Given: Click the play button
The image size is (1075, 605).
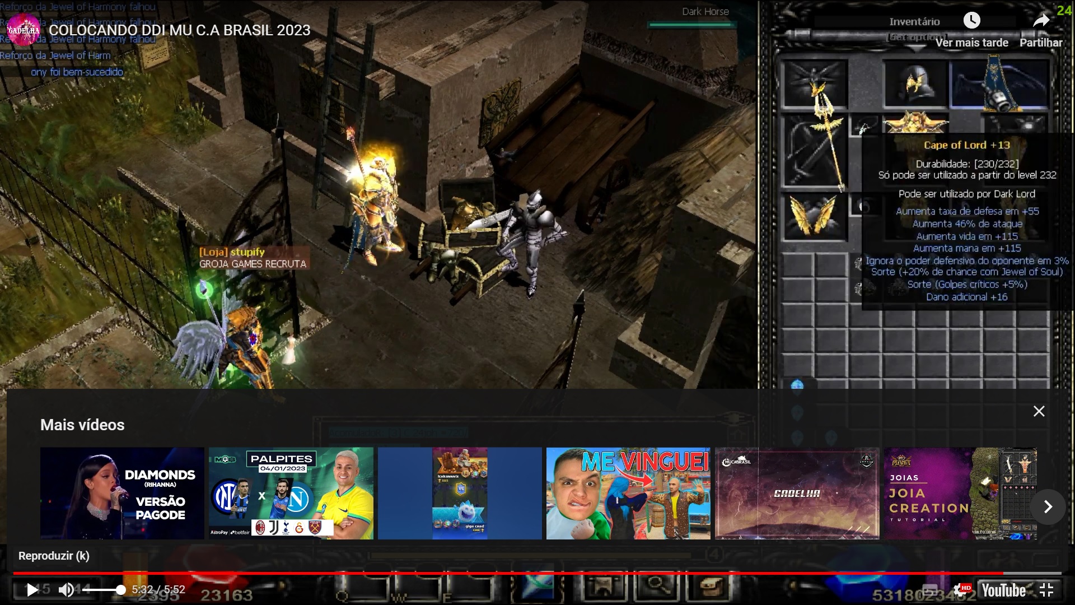Looking at the screenshot, I should point(32,590).
